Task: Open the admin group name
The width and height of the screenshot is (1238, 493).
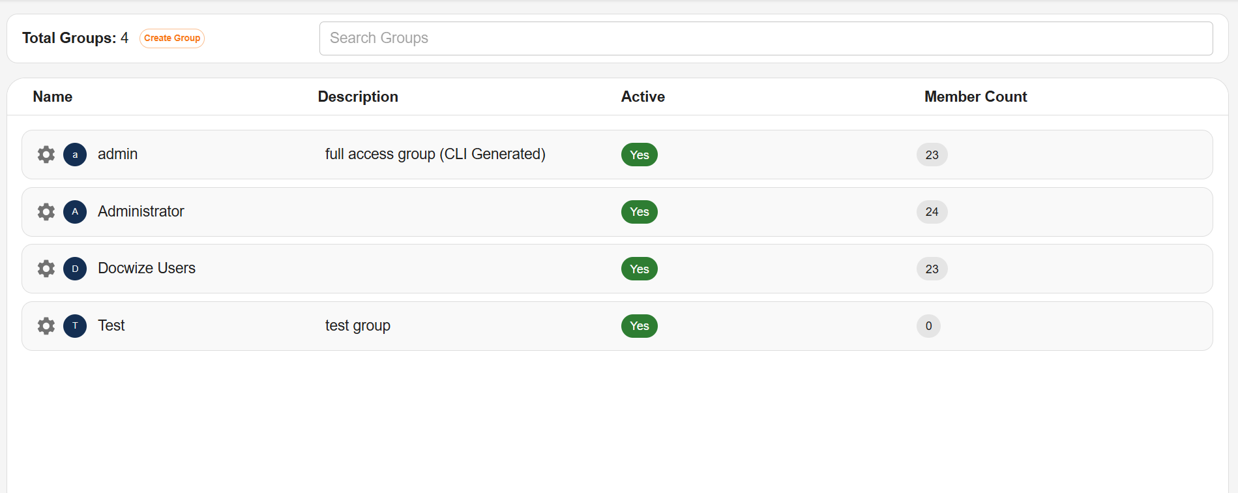Action: coord(117,155)
